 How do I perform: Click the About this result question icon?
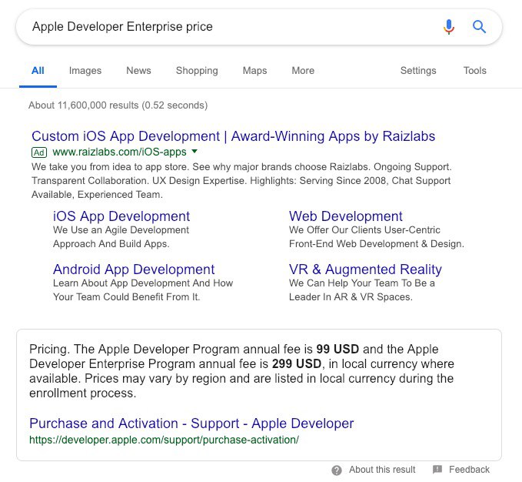point(337,470)
